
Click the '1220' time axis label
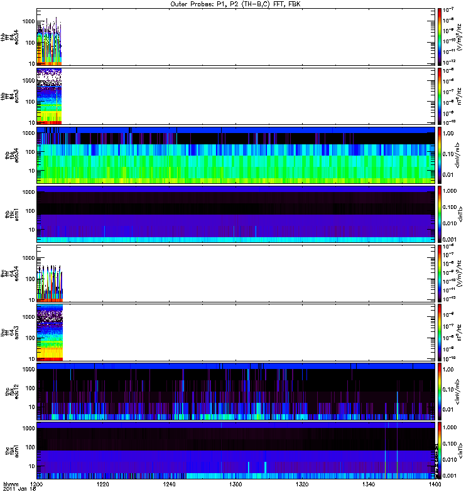tap(103, 484)
